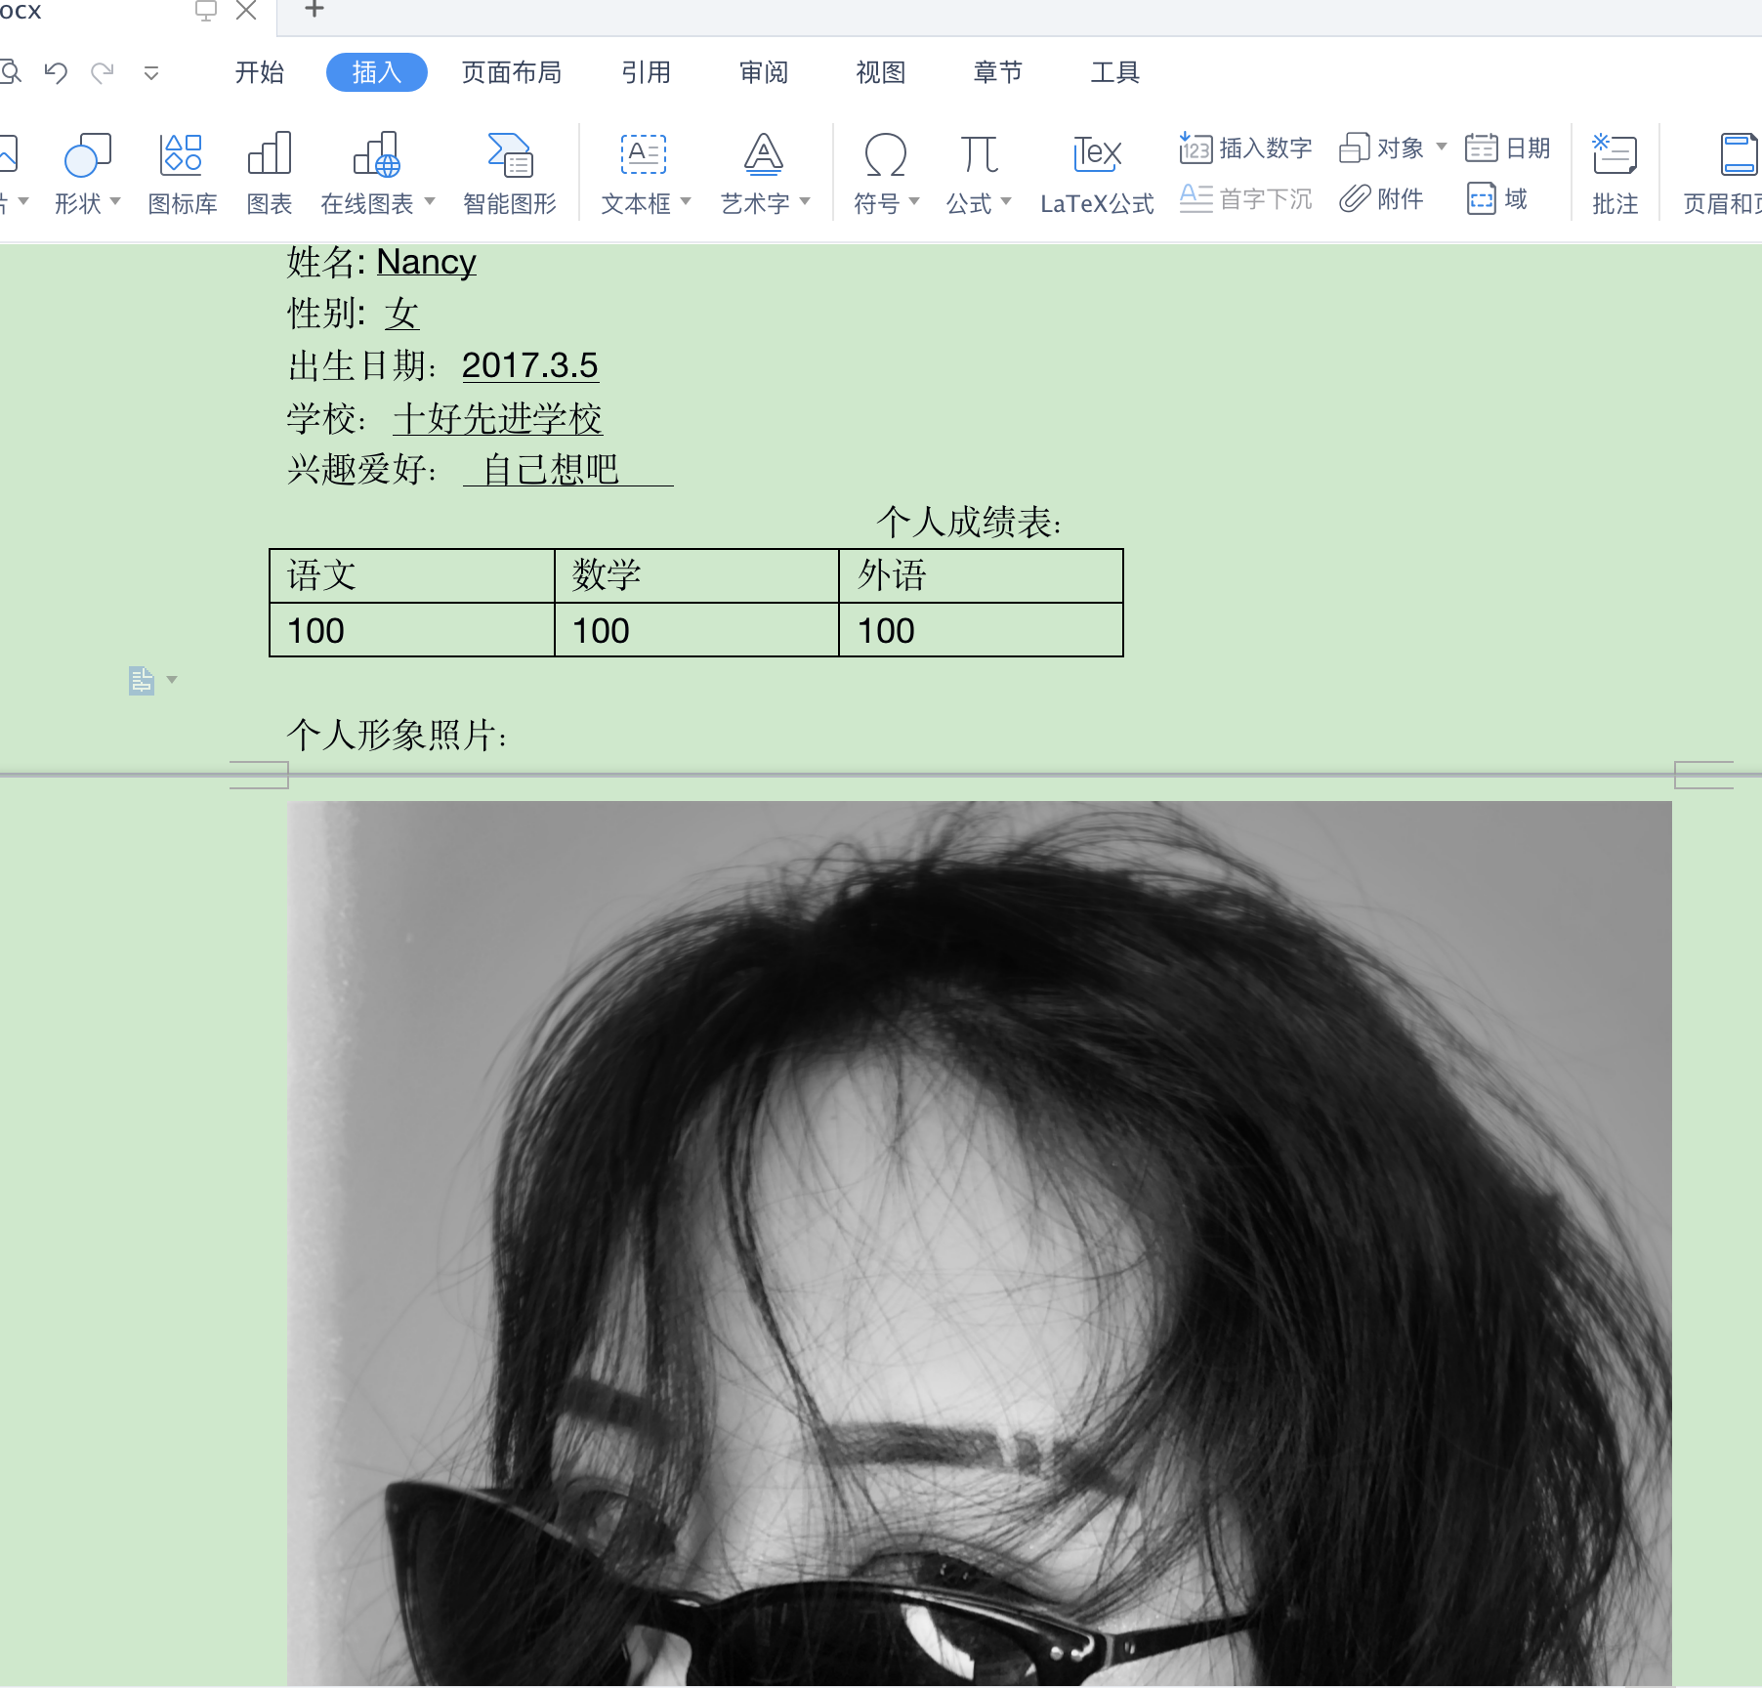This screenshot has height=1688, width=1762.
Task: Expand the 形状 shapes dropdown
Action: point(116,204)
